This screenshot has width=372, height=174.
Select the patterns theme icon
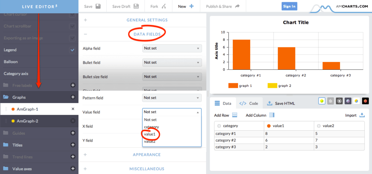tap(331, 101)
